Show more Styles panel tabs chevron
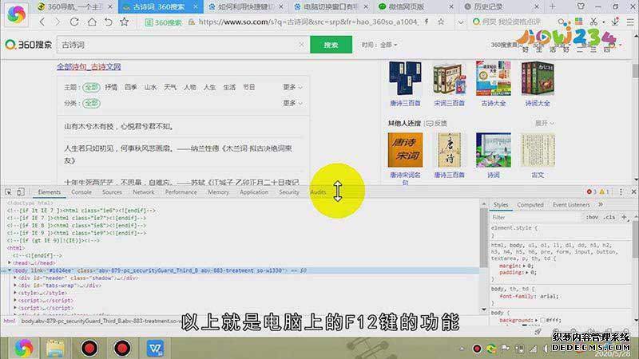Viewport: 639px width, 359px height. click(x=601, y=204)
